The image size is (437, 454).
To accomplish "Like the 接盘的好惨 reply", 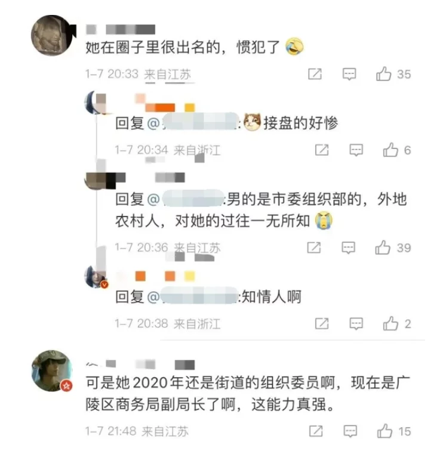I will [390, 150].
